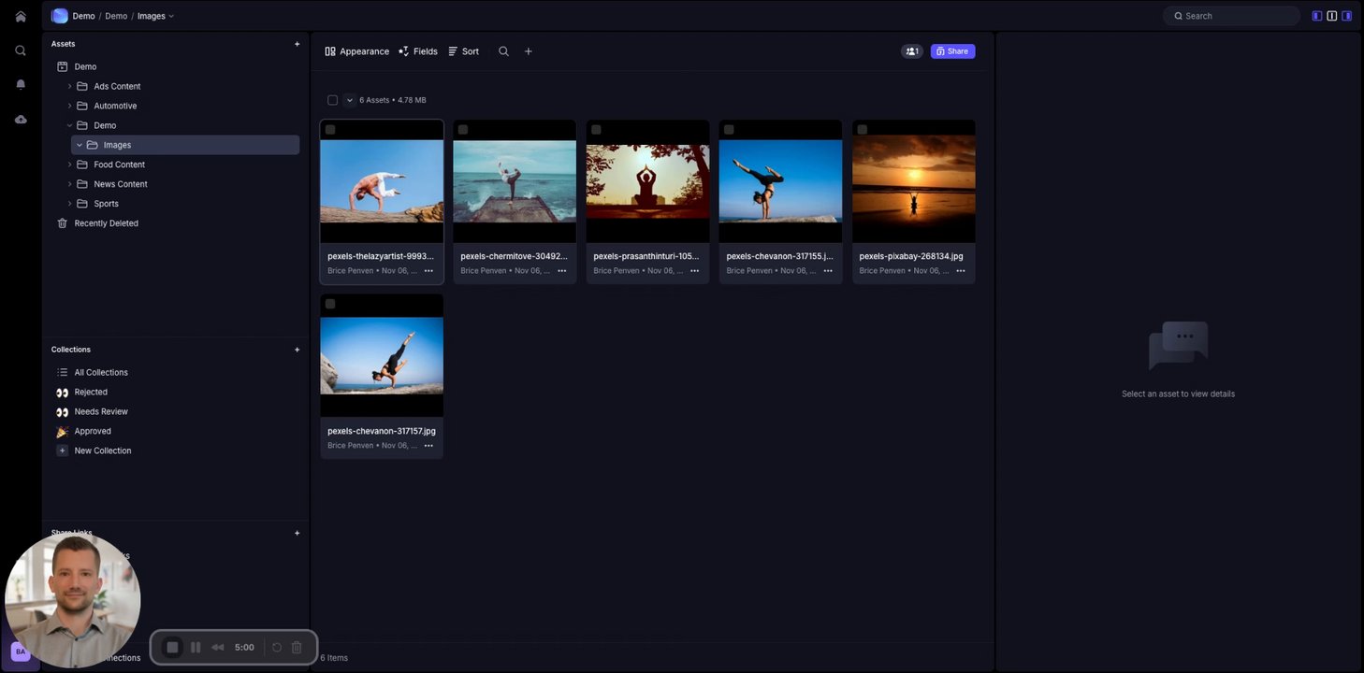Click the blue app logo in the header
The height and width of the screenshot is (673, 1364).
60,16
